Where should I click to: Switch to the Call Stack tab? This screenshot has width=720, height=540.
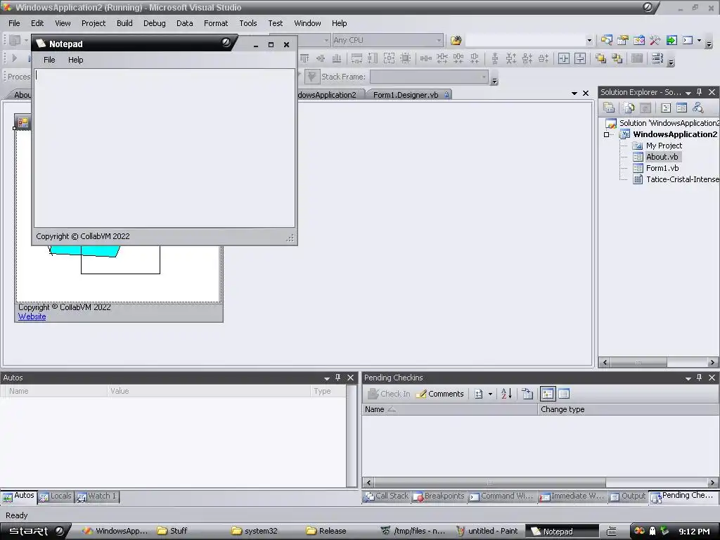click(x=386, y=496)
